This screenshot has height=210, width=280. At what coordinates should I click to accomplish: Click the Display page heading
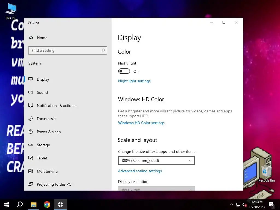tap(129, 38)
